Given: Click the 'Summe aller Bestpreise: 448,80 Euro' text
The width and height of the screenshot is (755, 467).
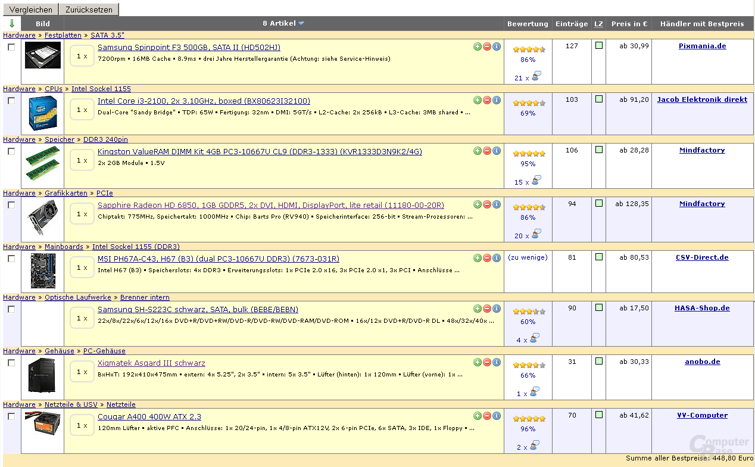Looking at the screenshot, I should (689, 458).
